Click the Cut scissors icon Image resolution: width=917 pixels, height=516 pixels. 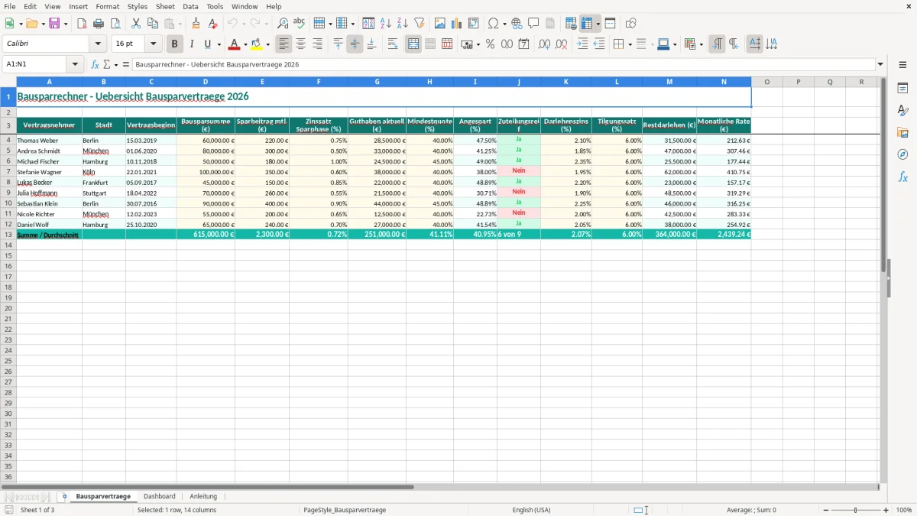click(136, 24)
